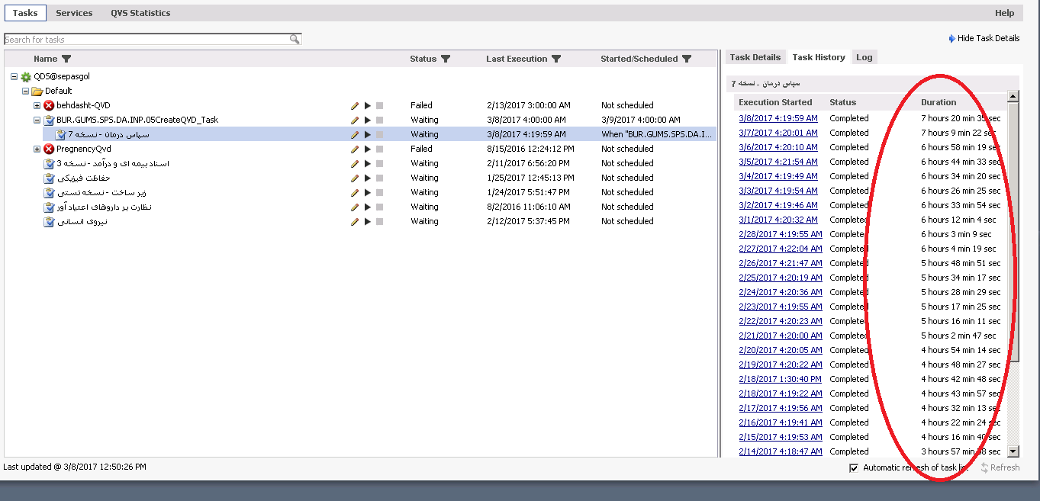
Task: Collapse the Default folder node
Action: pos(25,91)
